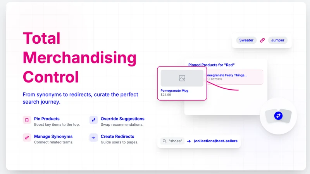310x174 pixels.
Task: Click the "From synonyms to redirects" subtitle
Action: pos(80,98)
